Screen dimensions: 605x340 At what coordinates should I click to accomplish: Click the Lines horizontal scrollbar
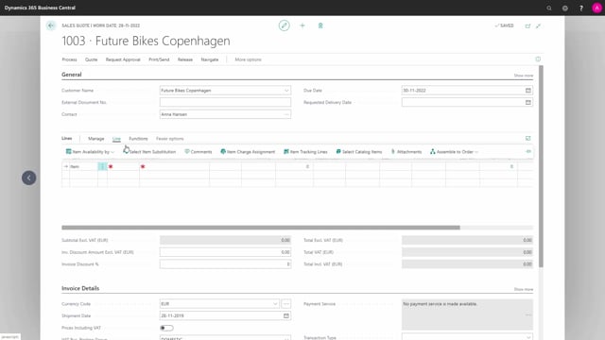pyautogui.click(x=261, y=228)
